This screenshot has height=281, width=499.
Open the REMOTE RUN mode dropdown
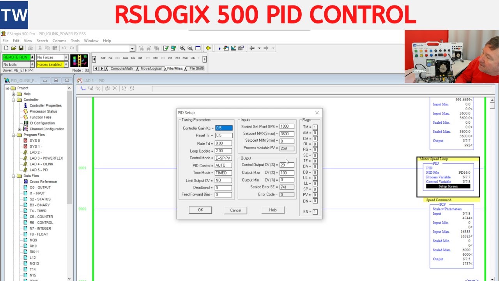(x=32, y=57)
